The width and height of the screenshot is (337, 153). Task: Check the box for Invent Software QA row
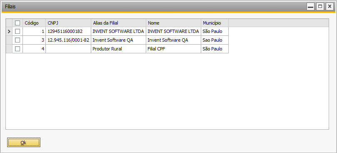tap(17, 40)
